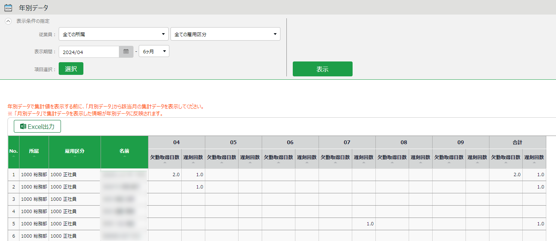Open the calendar date picker icon
This screenshot has width=556, height=241.
pos(126,52)
